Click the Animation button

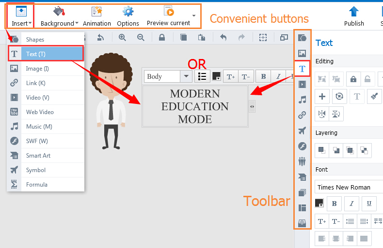97,16
